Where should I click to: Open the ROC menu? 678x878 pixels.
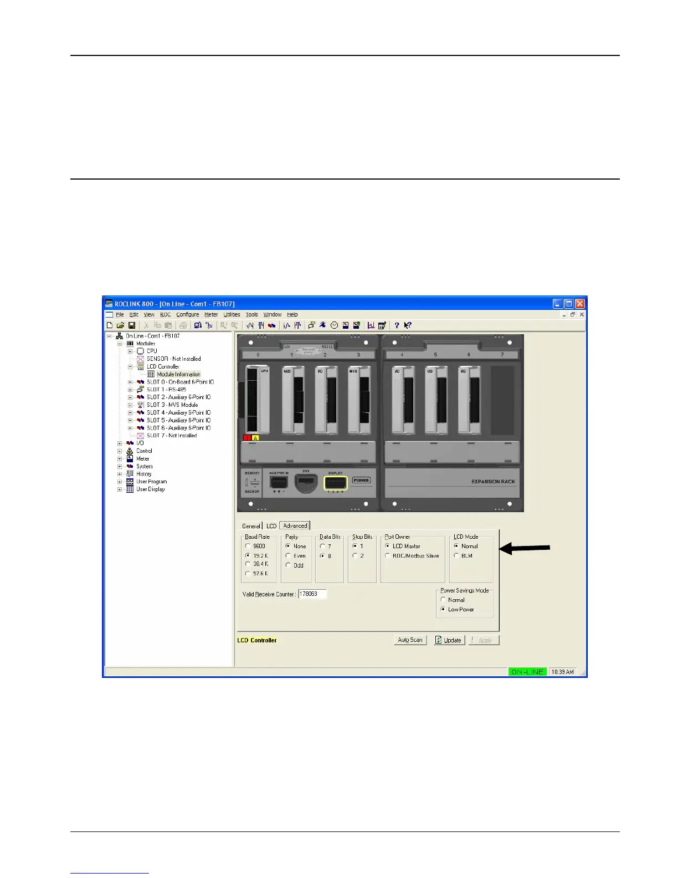[166, 315]
